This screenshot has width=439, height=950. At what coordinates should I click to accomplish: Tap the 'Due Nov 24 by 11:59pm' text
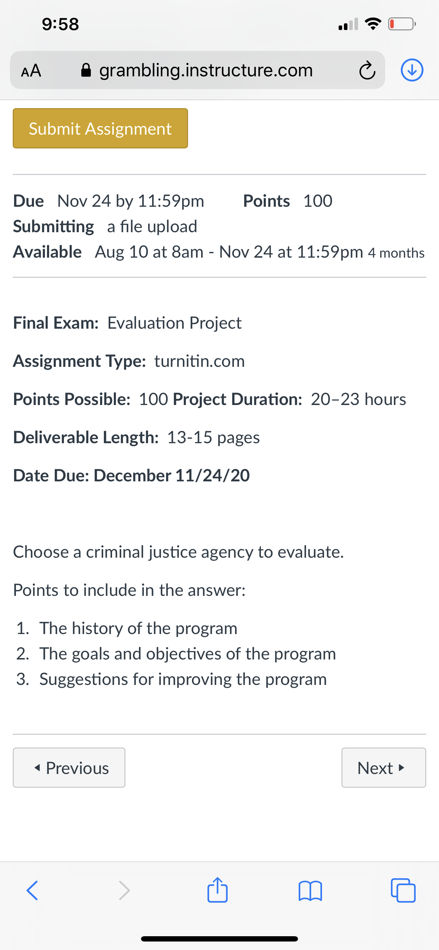109,201
